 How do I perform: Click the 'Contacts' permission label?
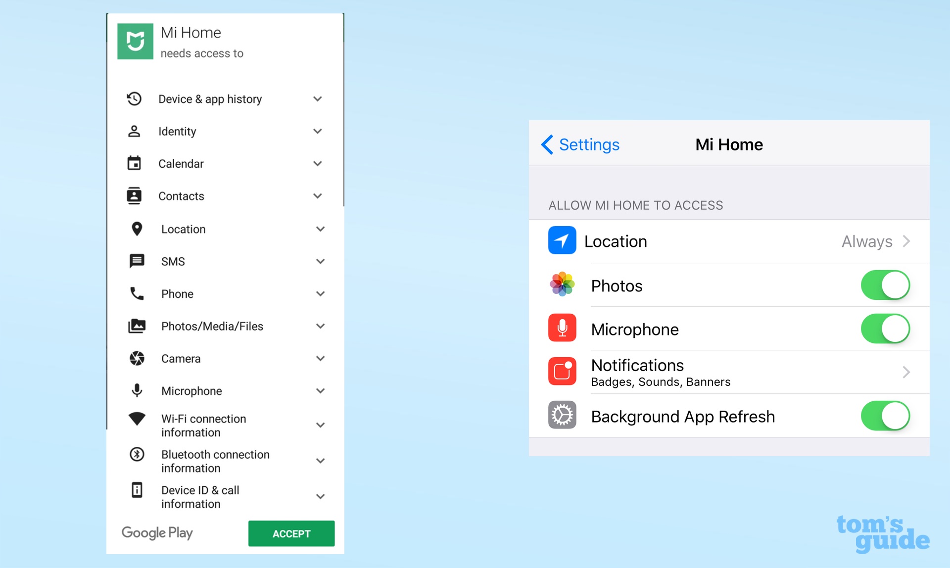point(181,196)
